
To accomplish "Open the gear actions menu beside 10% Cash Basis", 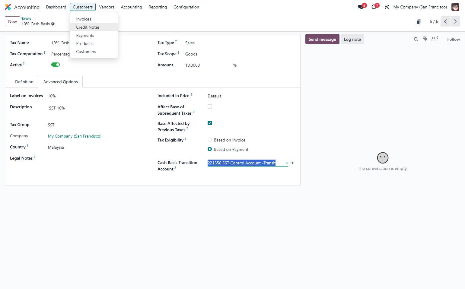I will click(53, 24).
